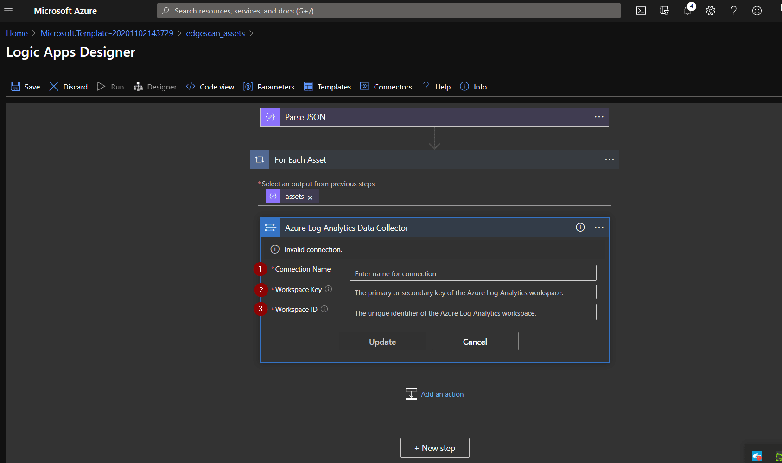This screenshot has height=463, width=782.
Task: Open Directory and subscription filter icon
Action: pos(664,11)
